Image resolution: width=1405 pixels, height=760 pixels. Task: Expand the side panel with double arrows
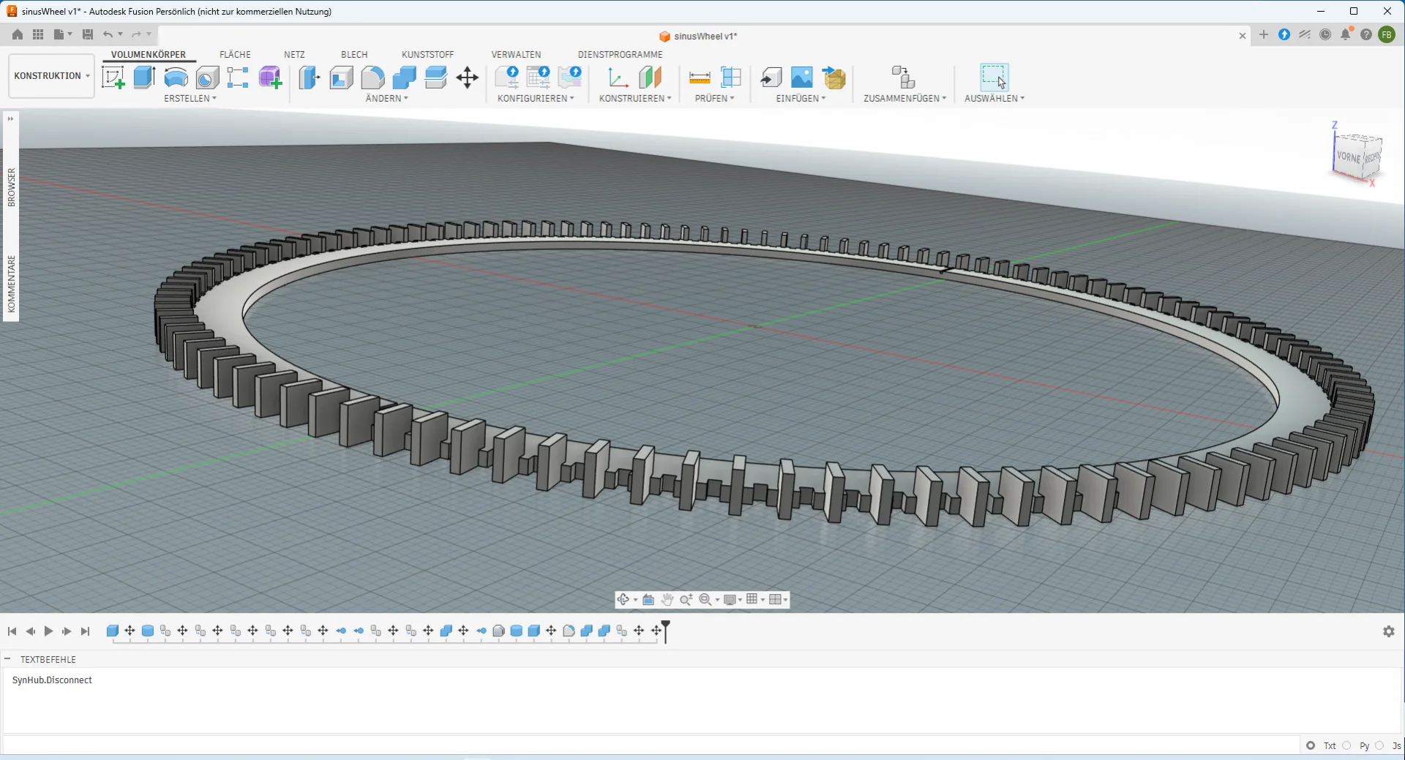tap(10, 118)
